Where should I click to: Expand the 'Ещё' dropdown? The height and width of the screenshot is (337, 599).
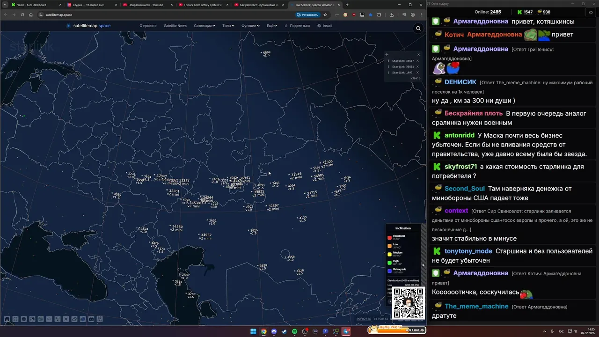point(272,26)
